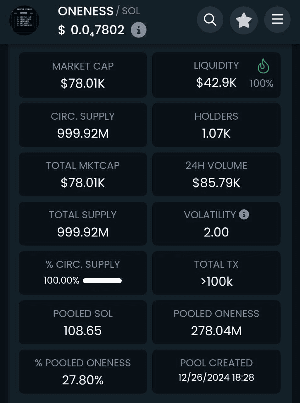Viewport: 300px width, 403px height.
Task: Select the % Pooled ONENESS card
Action: (83, 372)
